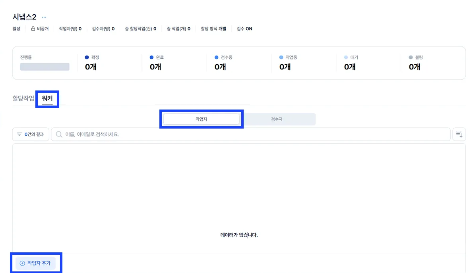Click the magnifier icon in the search bar
The image size is (473, 273).
[59, 134]
